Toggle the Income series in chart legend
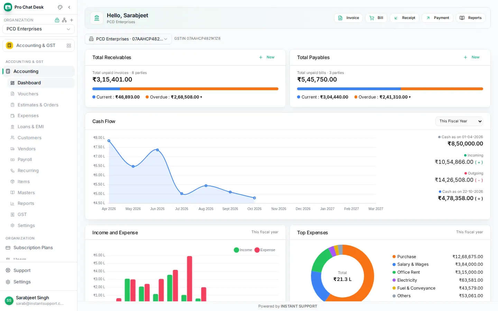The width and height of the screenshot is (498, 311). point(243,250)
